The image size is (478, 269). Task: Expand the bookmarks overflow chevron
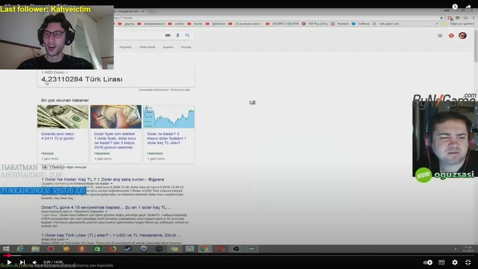coord(437,24)
